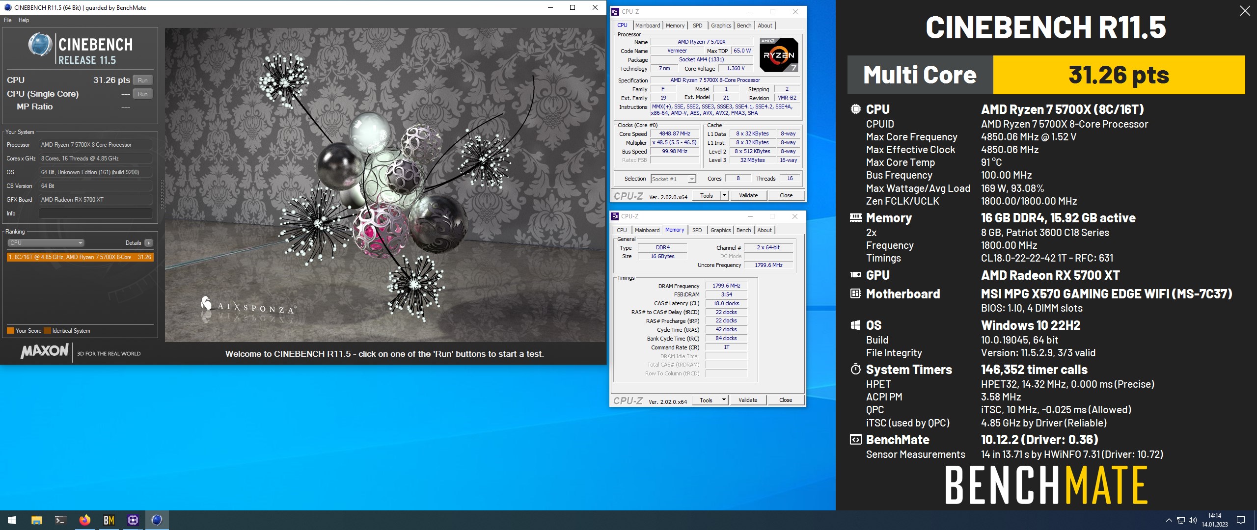This screenshot has height=530, width=1257.
Task: Click the volume speaker icon in tray
Action: pyautogui.click(x=1193, y=520)
